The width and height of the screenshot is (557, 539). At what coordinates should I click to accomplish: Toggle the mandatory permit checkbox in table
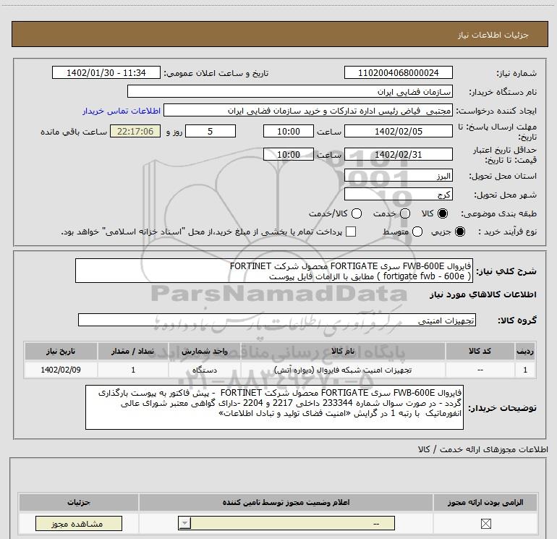(485, 523)
